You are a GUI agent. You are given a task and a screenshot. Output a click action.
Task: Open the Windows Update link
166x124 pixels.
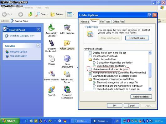18,52
